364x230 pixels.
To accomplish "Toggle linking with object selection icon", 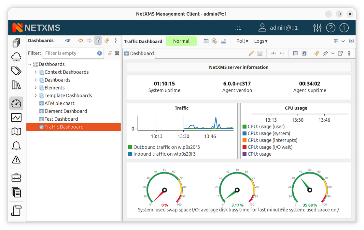I will pos(107,40).
